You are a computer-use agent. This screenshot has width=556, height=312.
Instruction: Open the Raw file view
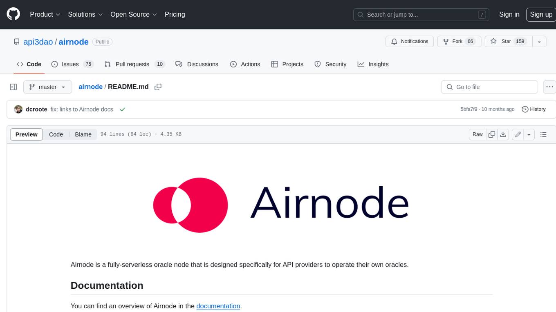tap(478, 134)
